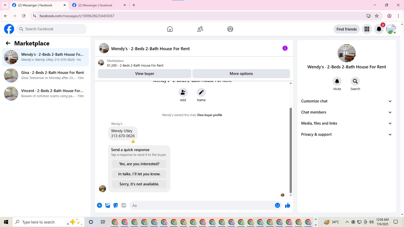Open the Groups icon in top navigation

coord(230,29)
